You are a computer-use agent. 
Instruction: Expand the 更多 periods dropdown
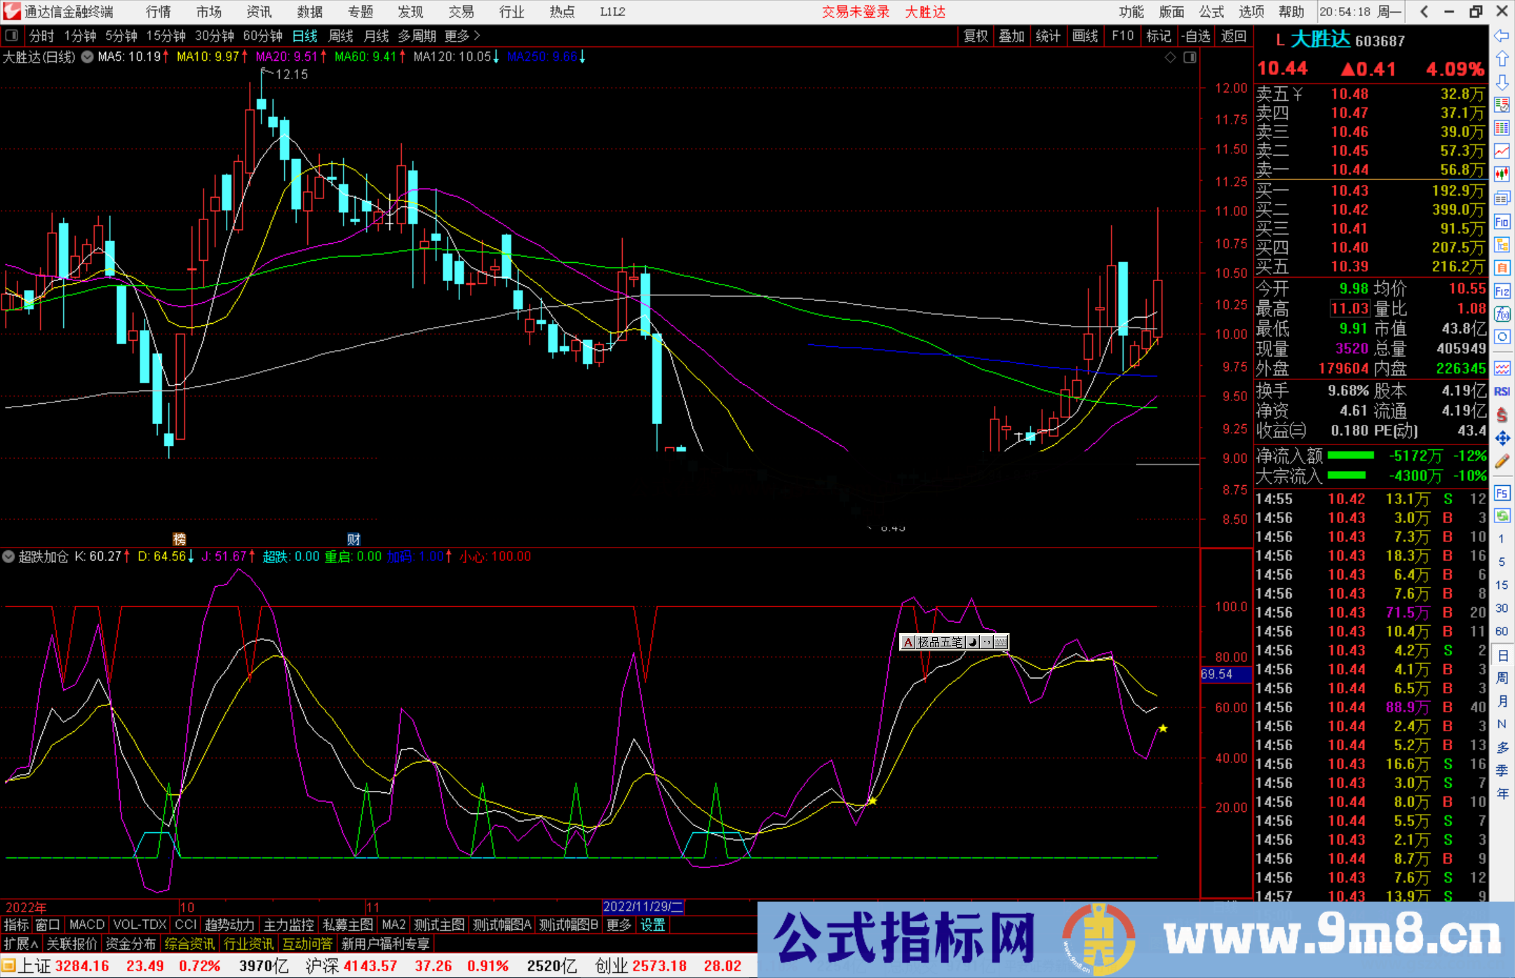tap(462, 36)
